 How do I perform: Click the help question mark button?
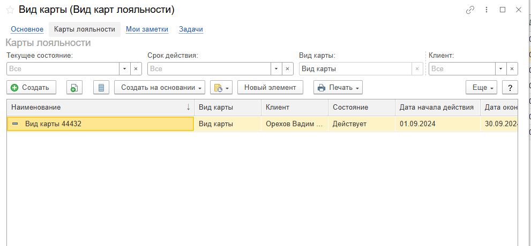pyautogui.click(x=510, y=87)
